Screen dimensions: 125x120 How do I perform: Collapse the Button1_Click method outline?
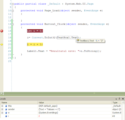point(13,24)
